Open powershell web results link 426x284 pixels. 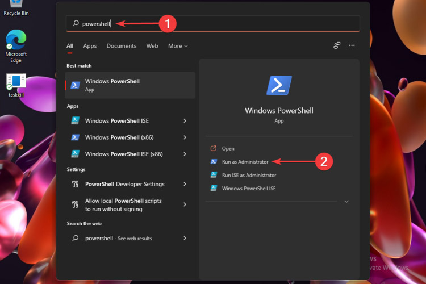(118, 239)
